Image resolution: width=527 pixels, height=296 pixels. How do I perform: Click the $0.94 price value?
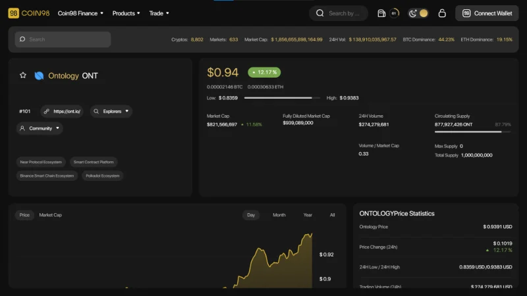pos(223,72)
